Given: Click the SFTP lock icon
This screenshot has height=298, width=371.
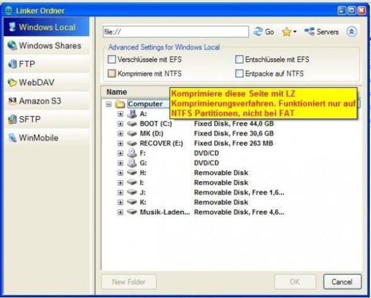Looking at the screenshot, I should pyautogui.click(x=12, y=119).
